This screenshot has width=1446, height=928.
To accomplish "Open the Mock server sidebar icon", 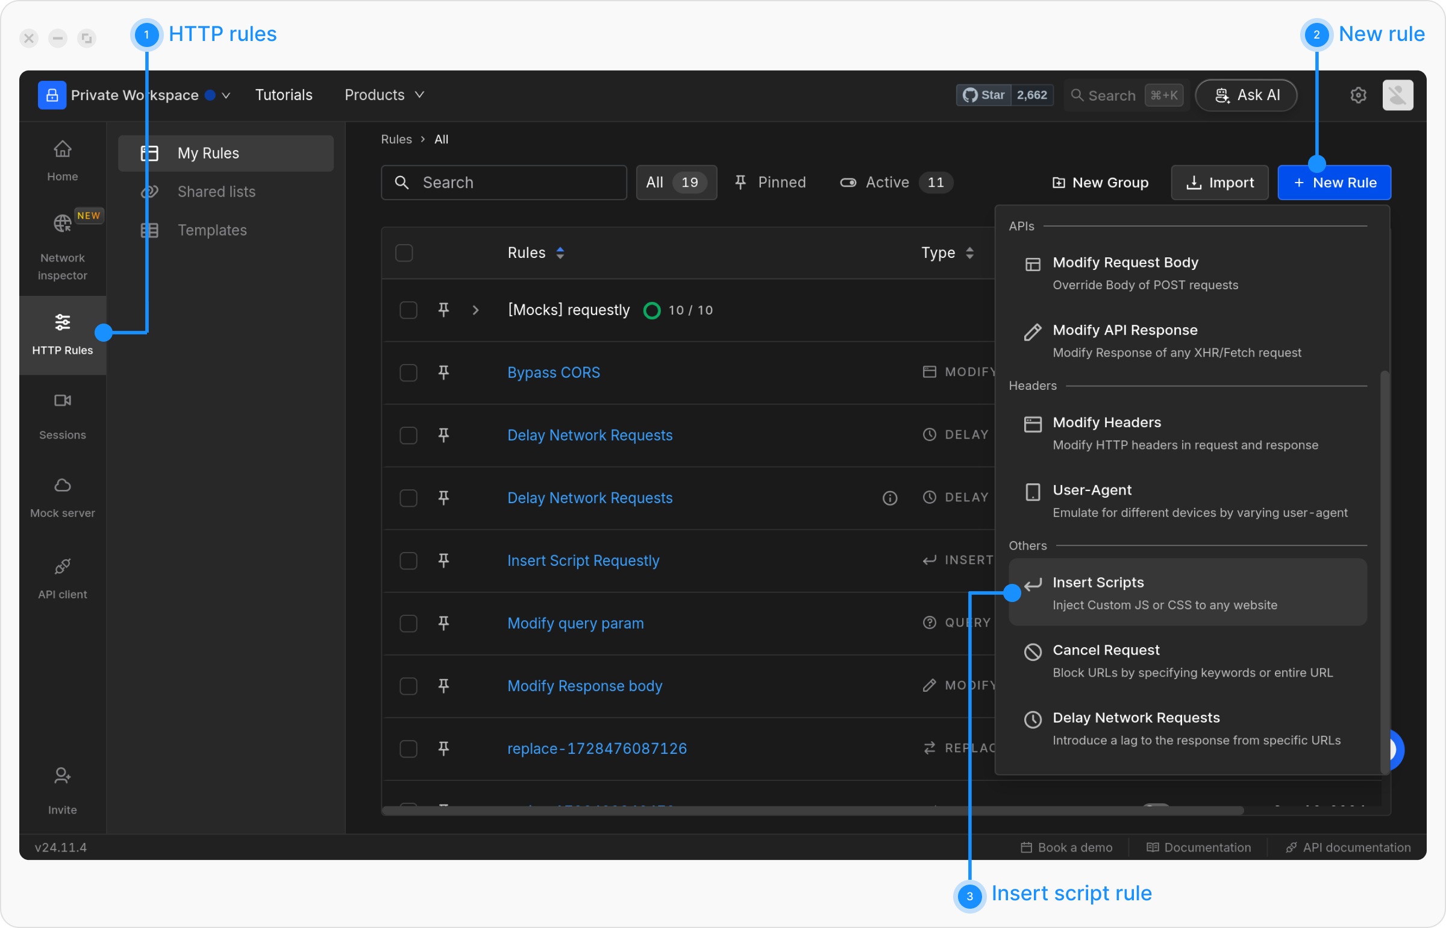I will click(x=62, y=486).
